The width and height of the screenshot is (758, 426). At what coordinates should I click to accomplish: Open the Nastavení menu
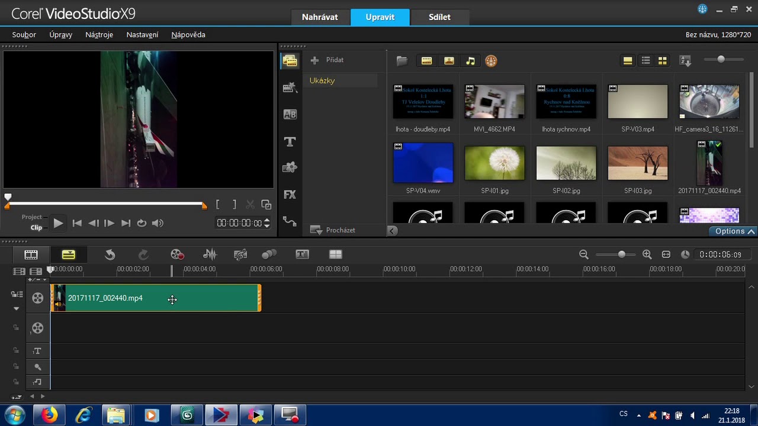tap(142, 34)
